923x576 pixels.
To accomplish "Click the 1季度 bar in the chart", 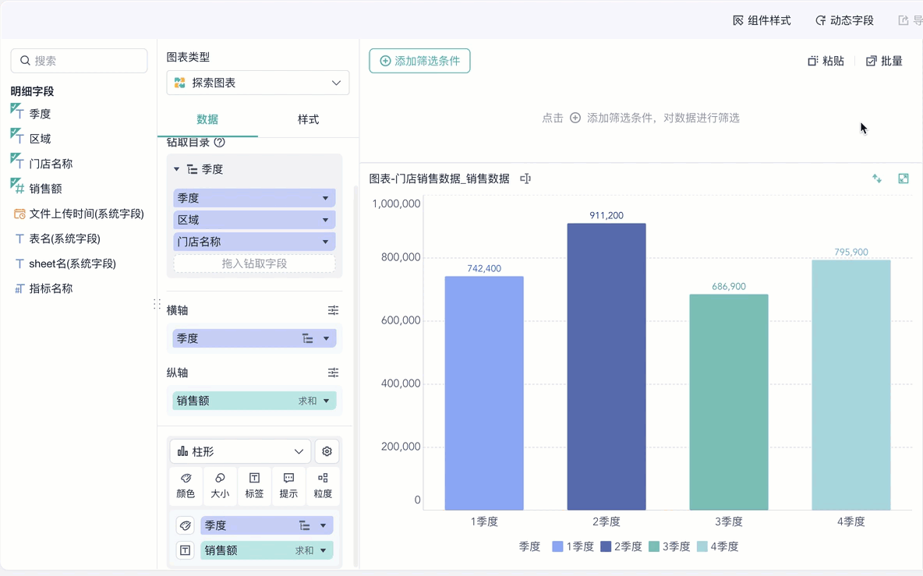I will [x=484, y=393].
